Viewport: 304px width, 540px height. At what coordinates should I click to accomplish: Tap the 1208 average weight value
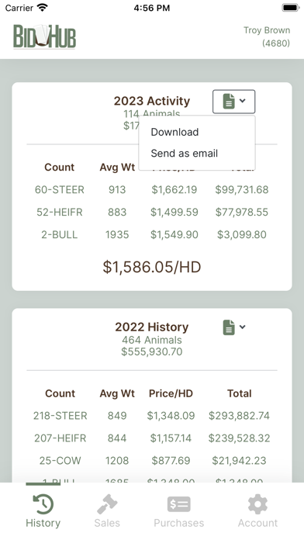coord(117,460)
